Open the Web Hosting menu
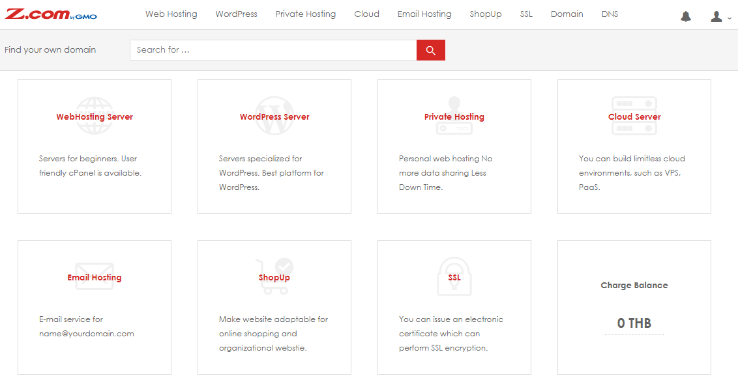 pyautogui.click(x=171, y=14)
